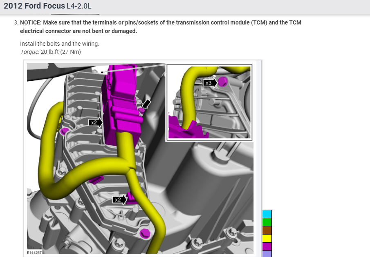Screen dimensions: 370x257
Task: Click the brown color swatch
Action: click(x=267, y=230)
